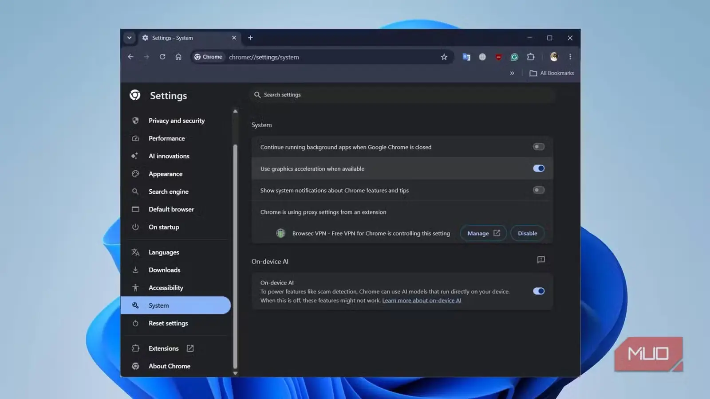
Task: Toggle system notifications about Chrome features
Action: [x=539, y=190]
